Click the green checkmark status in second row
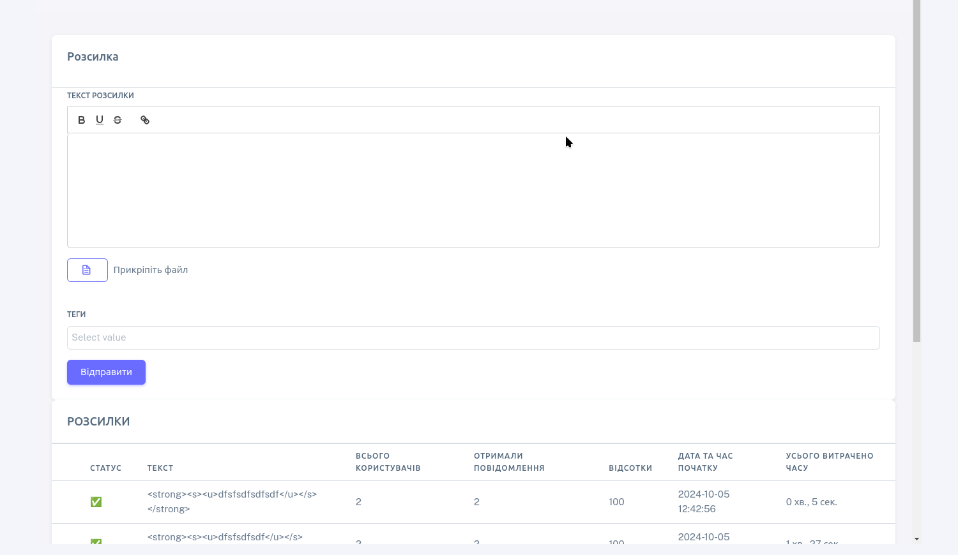Viewport: 958px width, 555px height. tap(96, 541)
